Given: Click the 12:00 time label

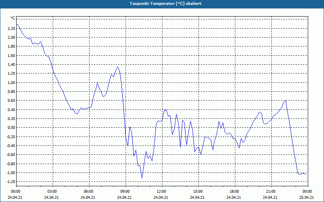Looking at the screenshot, I should [162, 191].
